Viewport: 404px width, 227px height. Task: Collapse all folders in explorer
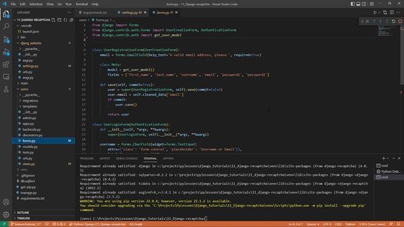(71, 20)
